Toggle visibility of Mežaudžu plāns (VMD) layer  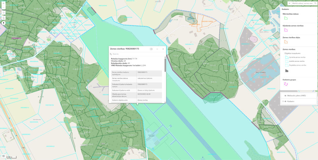(285, 96)
